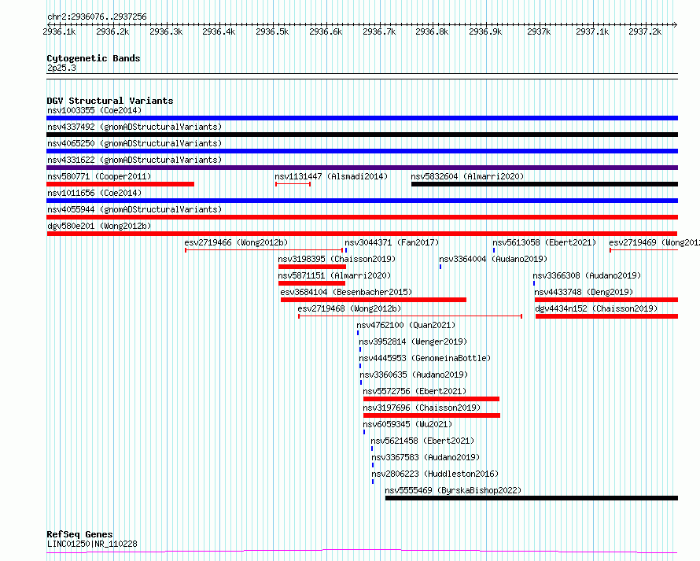Click the red bar under nsv580771
This screenshot has width=700, height=561.
click(120, 184)
